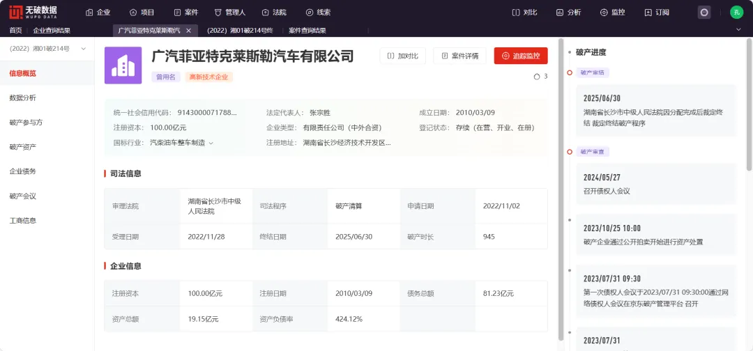Click the 案件详情 button
The height and width of the screenshot is (351, 753).
point(459,56)
